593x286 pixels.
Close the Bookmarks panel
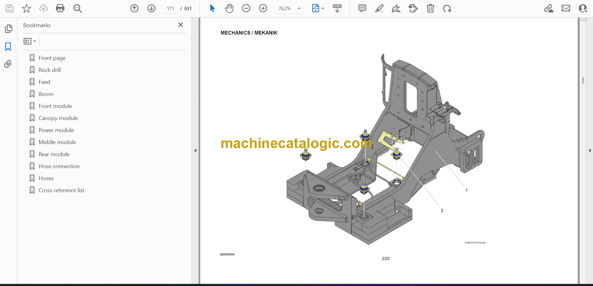(181, 25)
